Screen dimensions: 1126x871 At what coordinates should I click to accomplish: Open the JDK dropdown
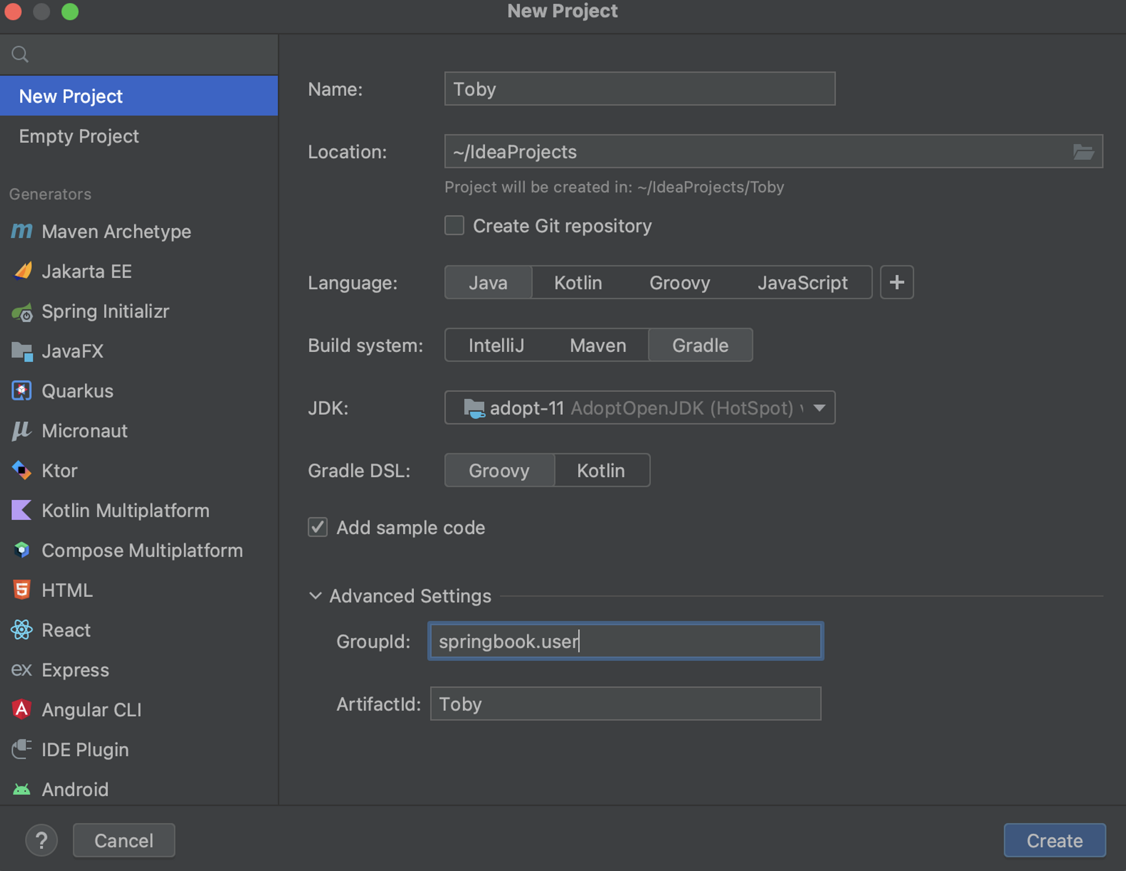tap(819, 408)
